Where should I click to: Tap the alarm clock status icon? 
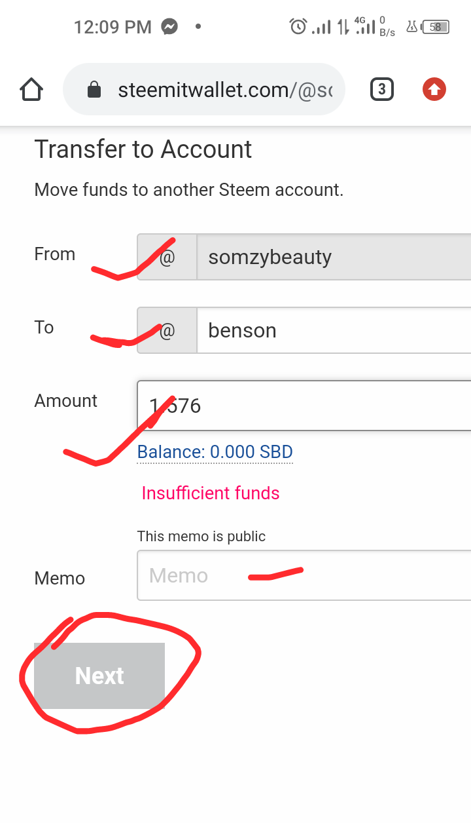point(298,27)
